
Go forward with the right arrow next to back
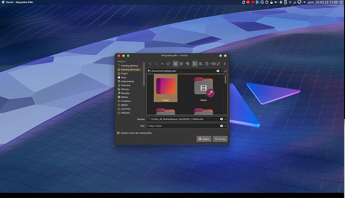[156, 64]
